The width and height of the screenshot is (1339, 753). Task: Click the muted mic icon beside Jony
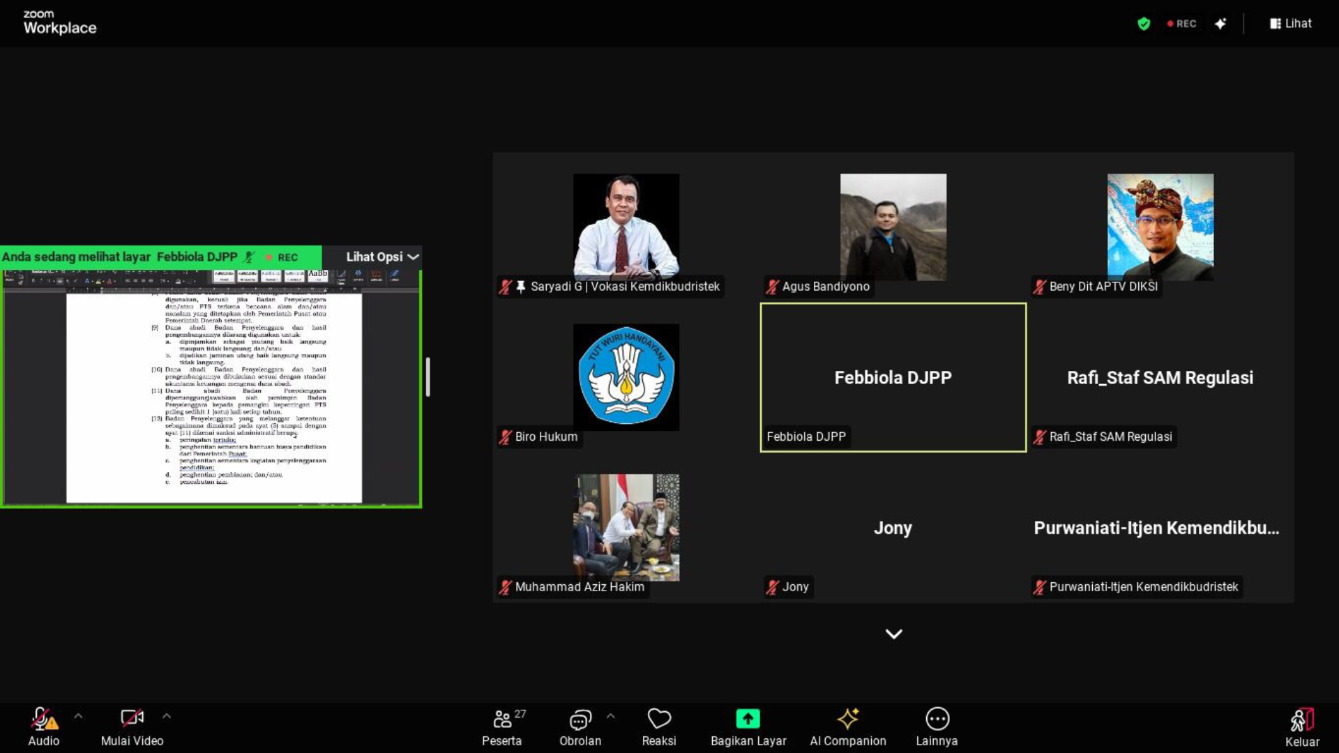pos(772,587)
